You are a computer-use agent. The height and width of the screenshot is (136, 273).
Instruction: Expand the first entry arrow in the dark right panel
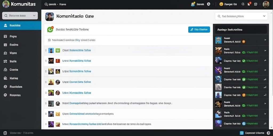[x=265, y=40]
